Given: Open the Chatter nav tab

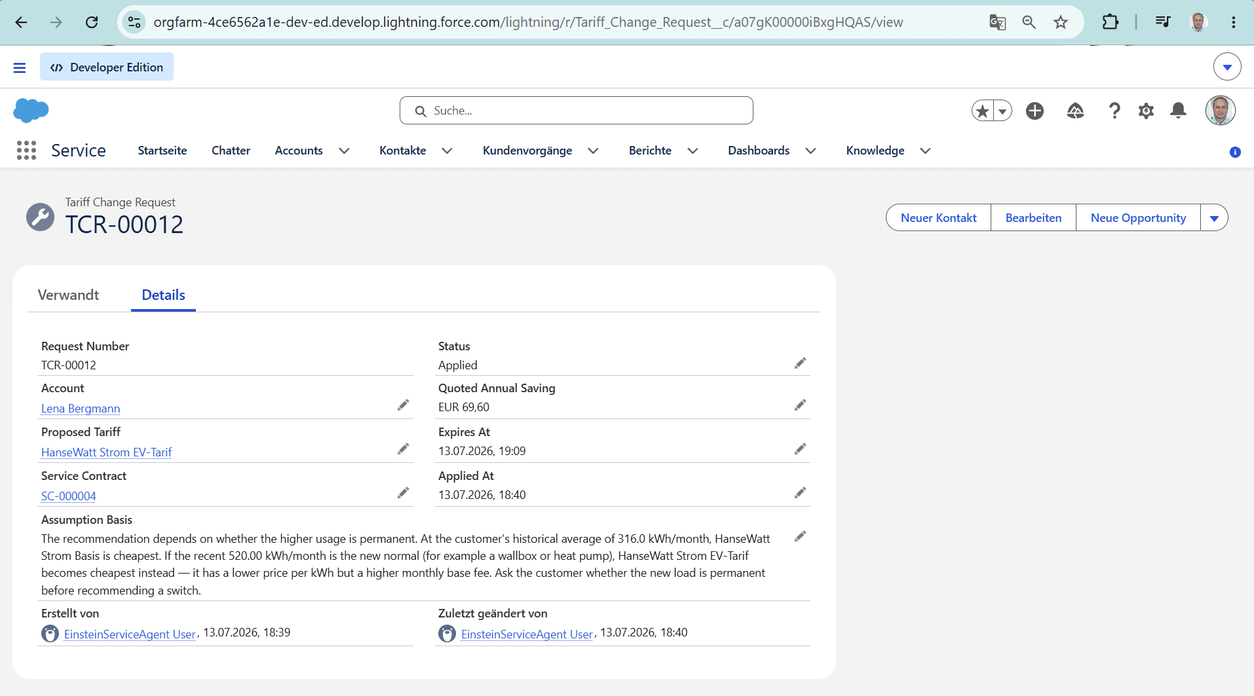Looking at the screenshot, I should pyautogui.click(x=231, y=151).
